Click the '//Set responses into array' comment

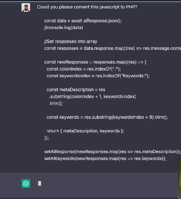71,41
